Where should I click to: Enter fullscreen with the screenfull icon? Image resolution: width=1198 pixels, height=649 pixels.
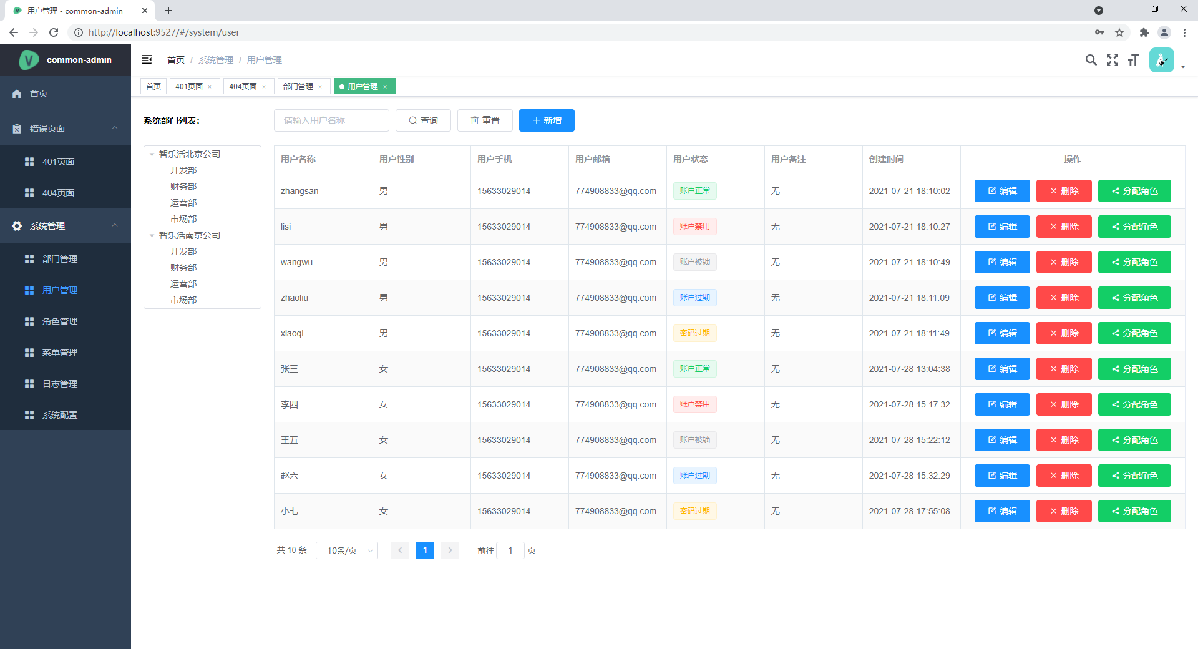point(1113,60)
